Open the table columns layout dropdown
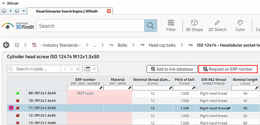Image resolution: width=260 pixels, height=125 pixels. pos(91,69)
